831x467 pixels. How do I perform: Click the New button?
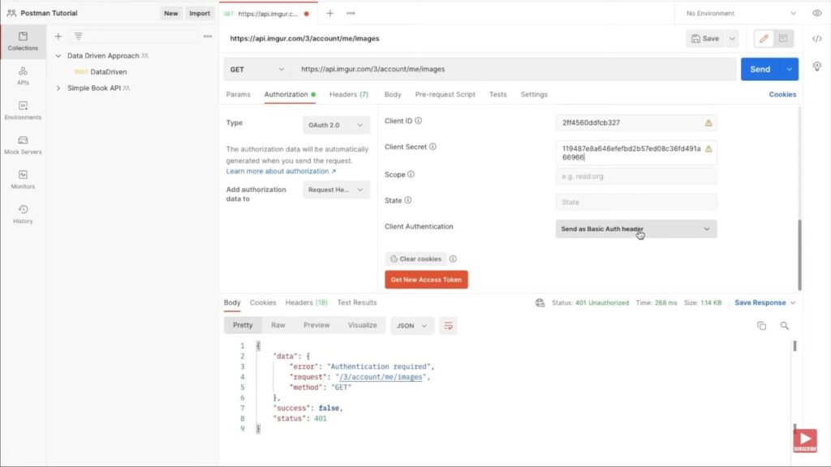170,13
